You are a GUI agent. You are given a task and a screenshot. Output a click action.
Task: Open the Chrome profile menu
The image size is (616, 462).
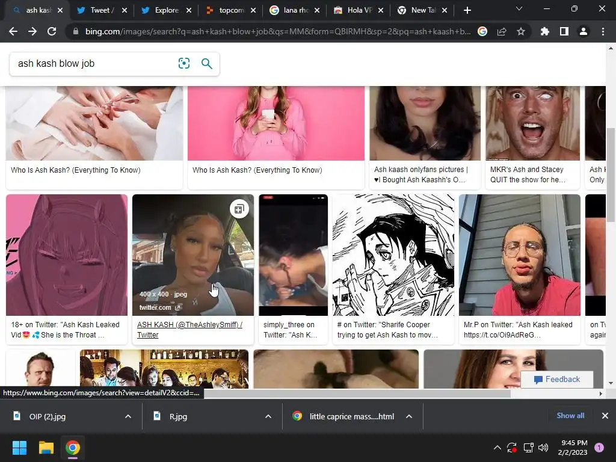(x=584, y=31)
